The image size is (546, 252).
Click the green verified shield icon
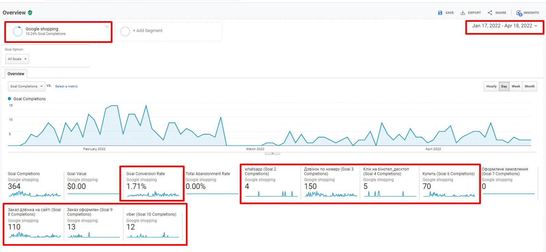[30, 13]
